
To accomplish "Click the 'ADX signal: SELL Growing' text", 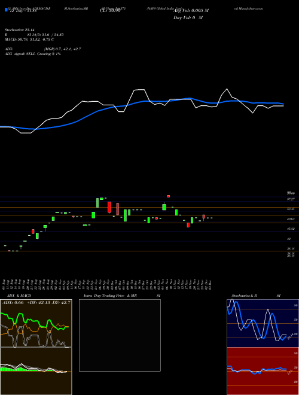I will point(33,54).
